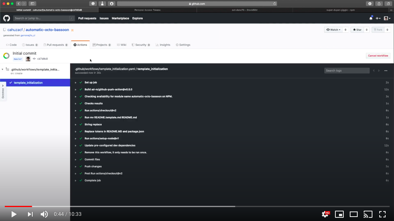This screenshot has width=394, height=221.
Task: Click the Fork button
Action: click(x=378, y=29)
